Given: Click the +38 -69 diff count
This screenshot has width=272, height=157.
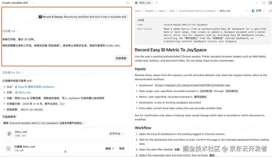Looking at the screenshot, I should coord(19,151).
